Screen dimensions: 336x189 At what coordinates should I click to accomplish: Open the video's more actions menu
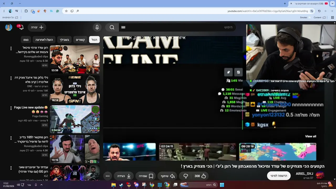[x=108, y=176]
